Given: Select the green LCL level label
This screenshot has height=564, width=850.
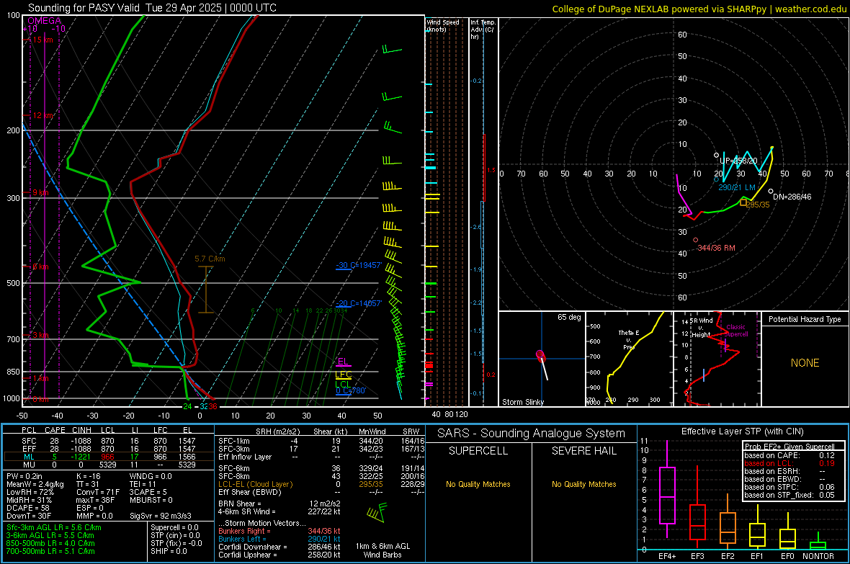Looking at the screenshot, I should (343, 384).
